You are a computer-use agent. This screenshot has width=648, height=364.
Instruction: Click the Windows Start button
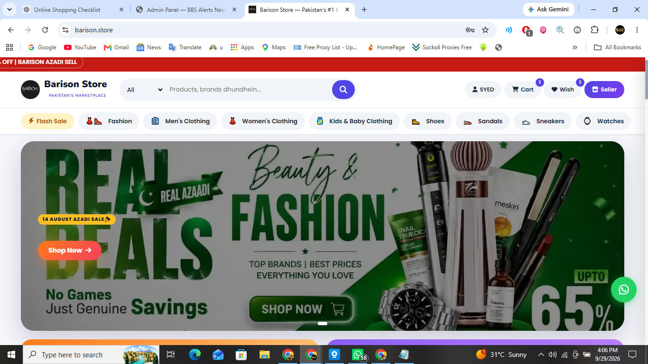coord(11,355)
